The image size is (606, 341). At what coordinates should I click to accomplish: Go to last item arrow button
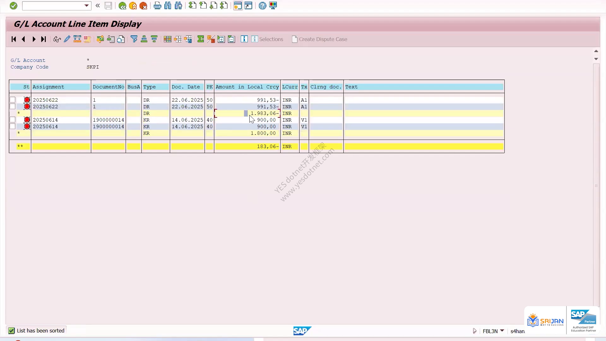click(44, 39)
